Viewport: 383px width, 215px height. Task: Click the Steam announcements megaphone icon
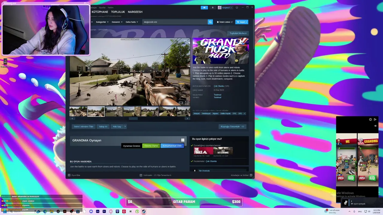[x=204, y=7]
